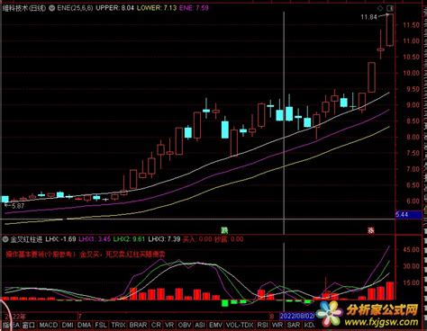
Task: Click the diamond icon at chart top-right
Action: (x=380, y=8)
